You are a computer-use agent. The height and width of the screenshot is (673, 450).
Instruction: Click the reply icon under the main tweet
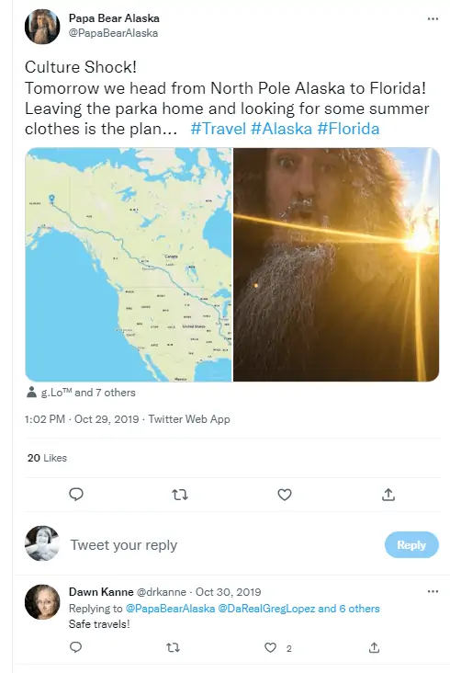click(76, 495)
